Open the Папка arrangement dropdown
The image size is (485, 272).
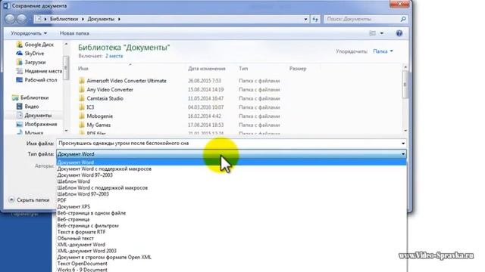(383, 51)
